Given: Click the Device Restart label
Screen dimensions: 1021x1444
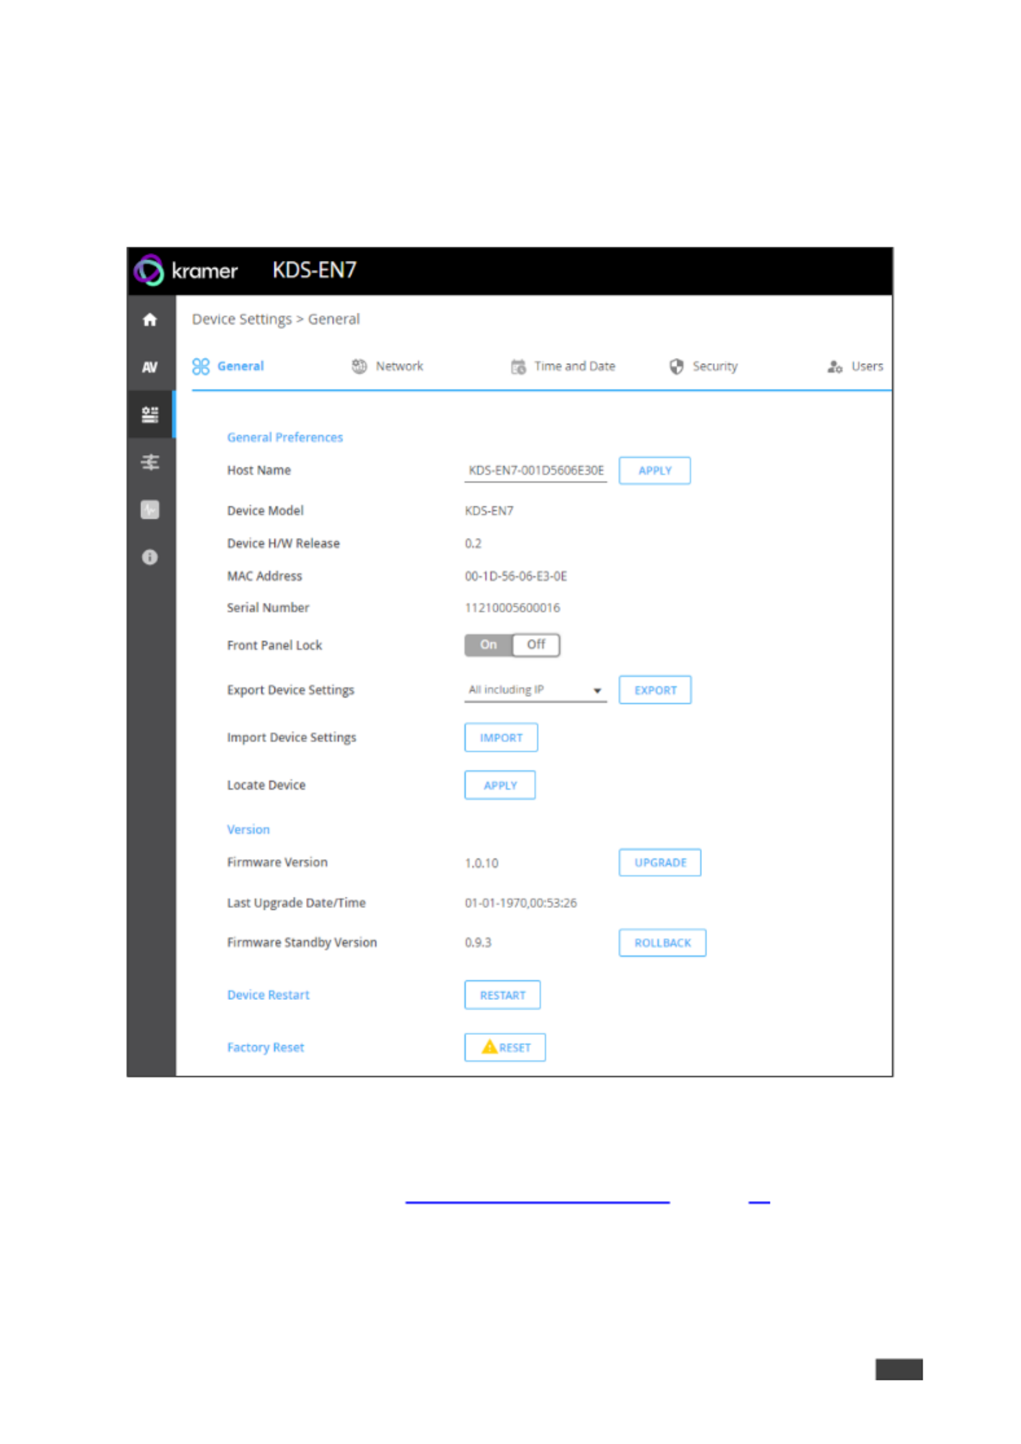Looking at the screenshot, I should 269,995.
